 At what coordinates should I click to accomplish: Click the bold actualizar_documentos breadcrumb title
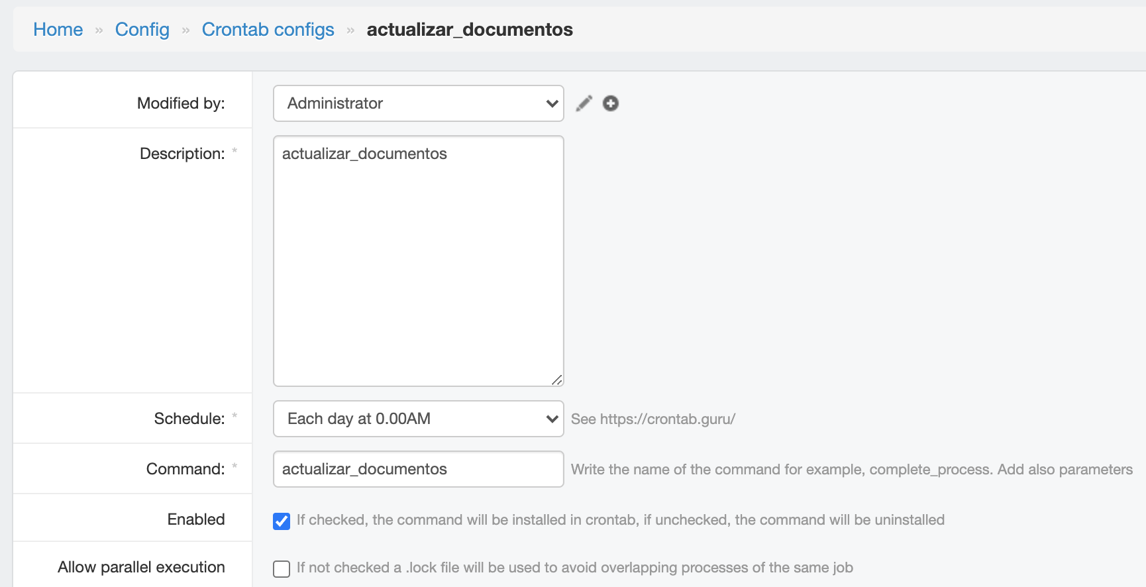[470, 30]
